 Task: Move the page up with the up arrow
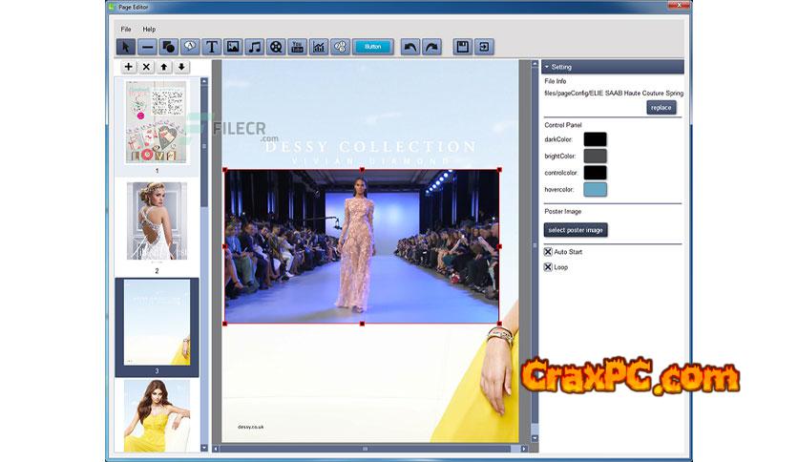[163, 67]
